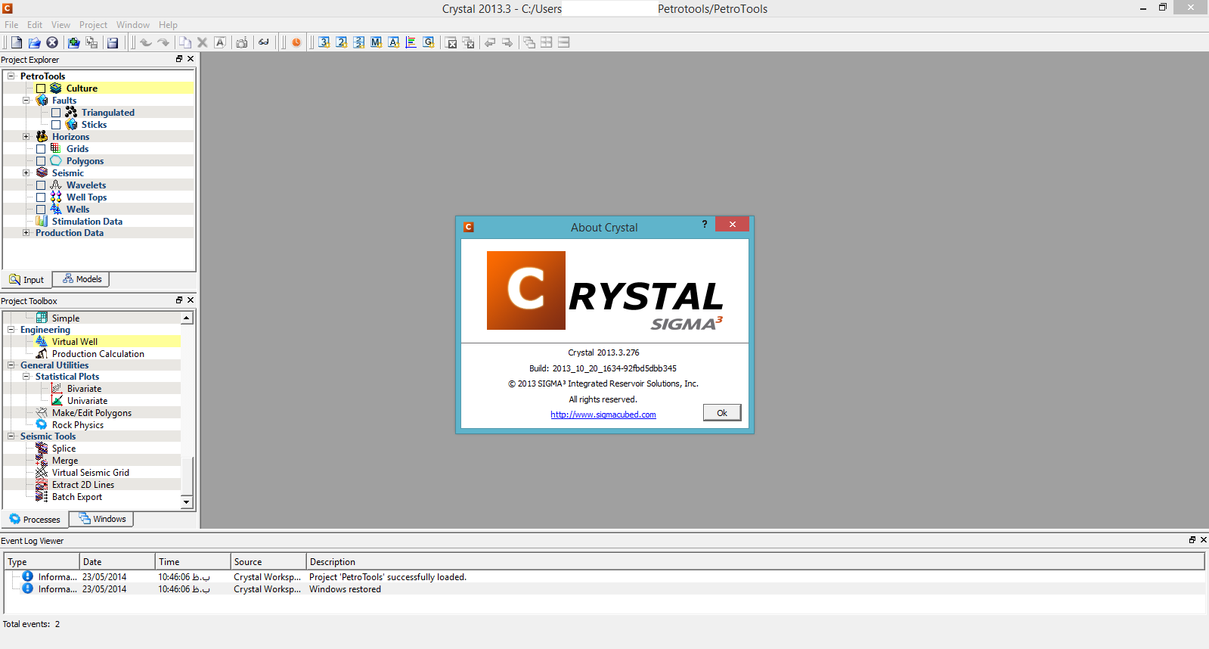Float the Project Explorer panel
The height and width of the screenshot is (649, 1209).
point(179,59)
